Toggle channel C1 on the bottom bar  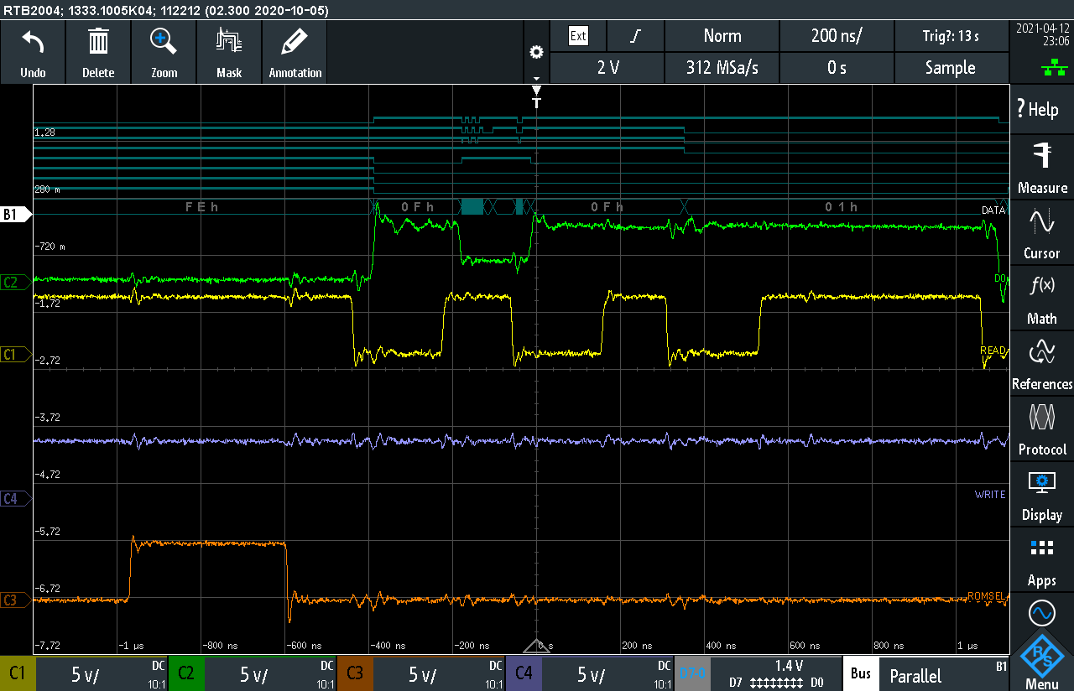[17, 673]
